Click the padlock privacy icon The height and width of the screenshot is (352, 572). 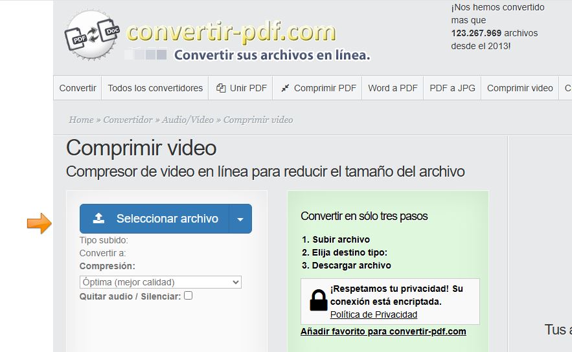[319, 300]
